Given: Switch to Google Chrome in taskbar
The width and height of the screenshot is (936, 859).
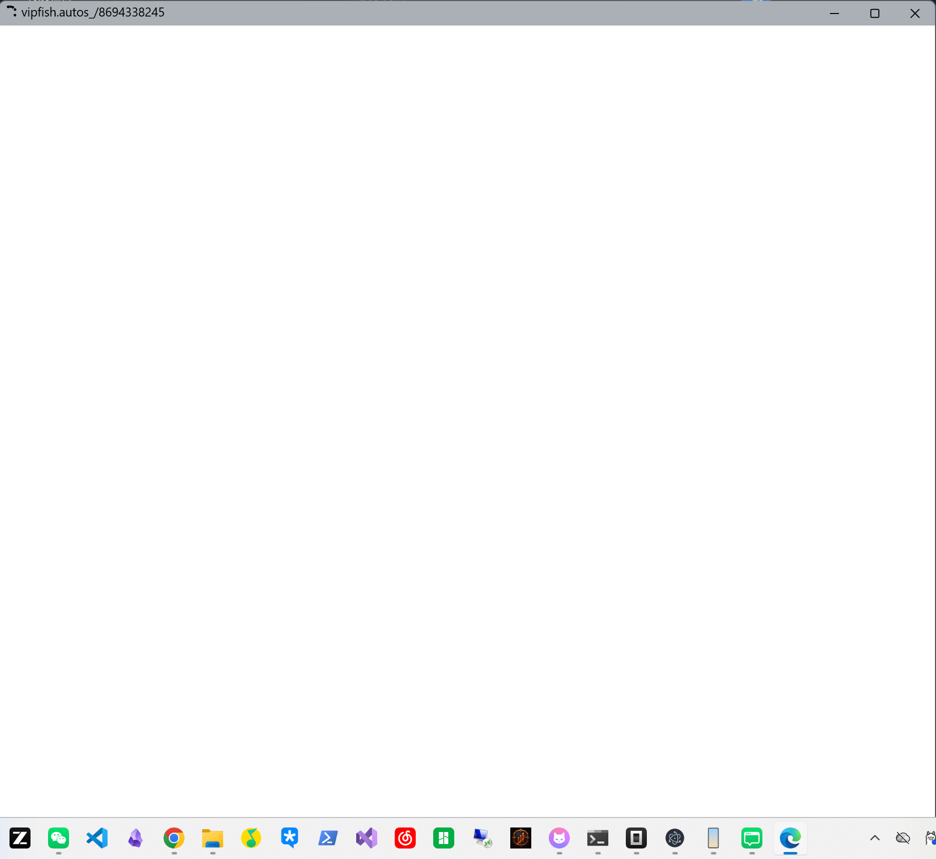Looking at the screenshot, I should [x=174, y=838].
